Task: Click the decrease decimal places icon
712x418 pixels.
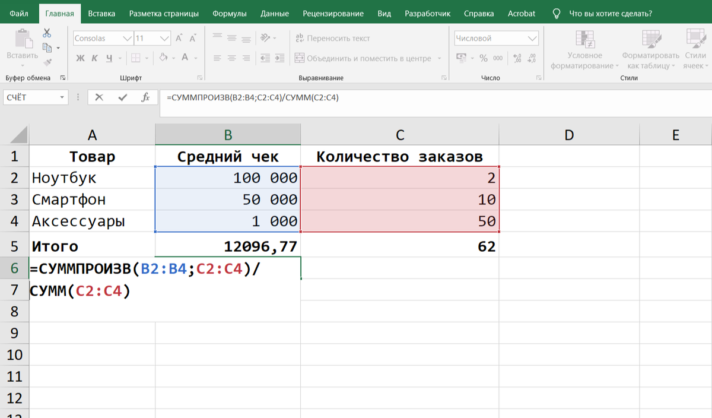Action: [532, 58]
